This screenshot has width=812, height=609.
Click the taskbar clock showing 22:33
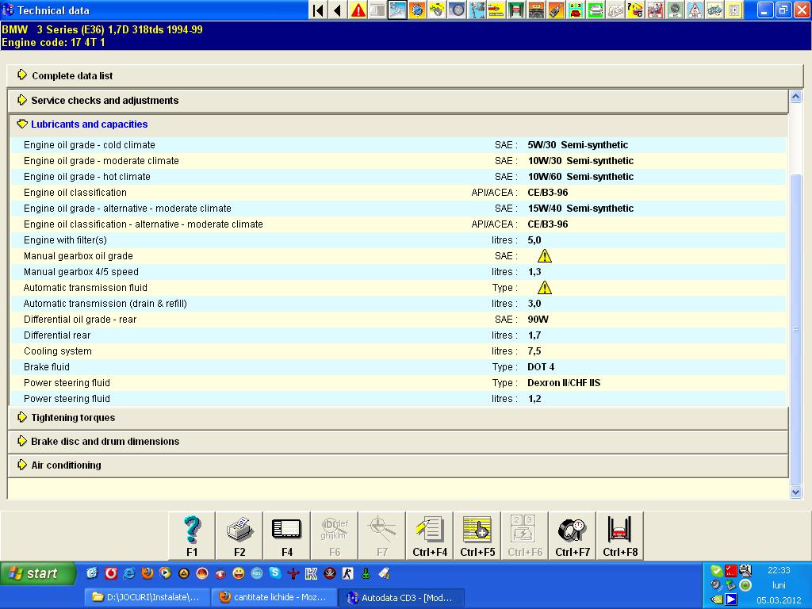point(779,570)
